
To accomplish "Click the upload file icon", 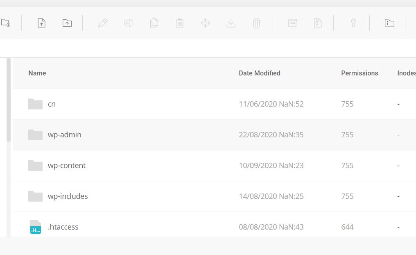I will [x=41, y=23].
